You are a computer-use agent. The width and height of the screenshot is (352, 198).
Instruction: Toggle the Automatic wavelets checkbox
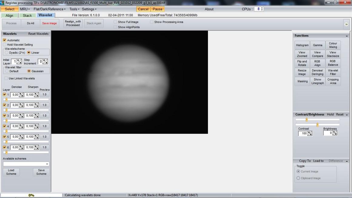click(x=5, y=40)
